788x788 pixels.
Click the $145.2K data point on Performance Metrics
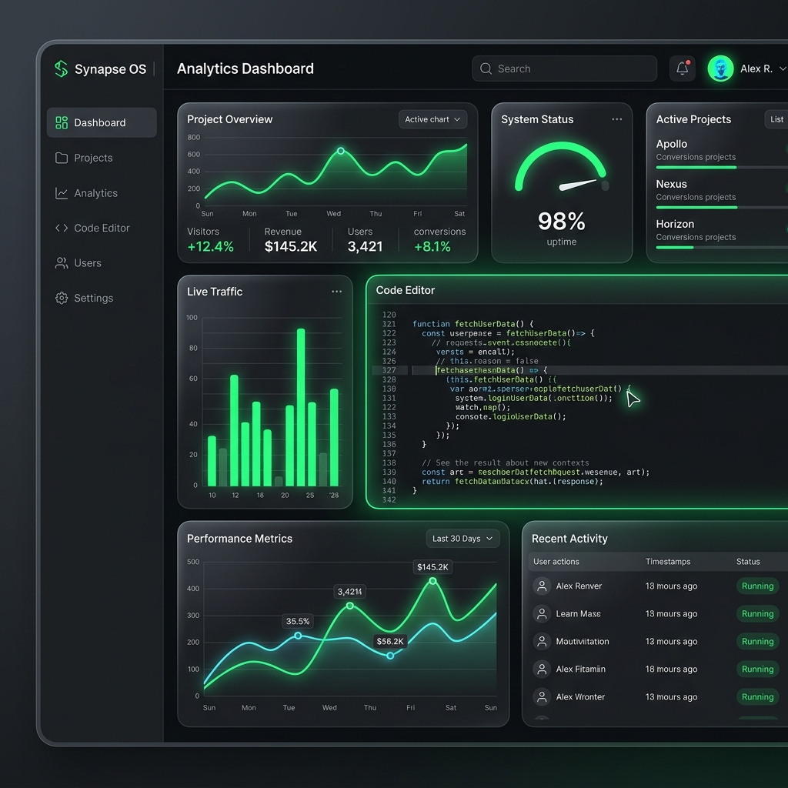[x=432, y=581]
